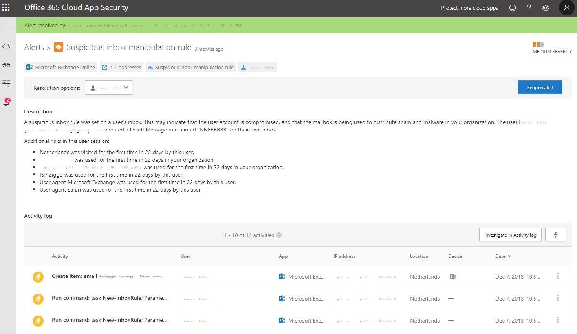
Task: Click the User column header
Action: (x=185, y=256)
